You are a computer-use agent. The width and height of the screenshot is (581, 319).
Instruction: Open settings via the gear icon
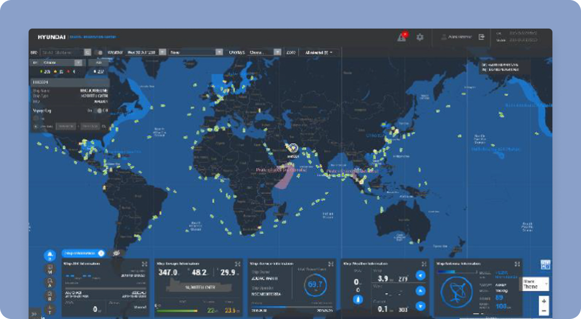pyautogui.click(x=420, y=37)
